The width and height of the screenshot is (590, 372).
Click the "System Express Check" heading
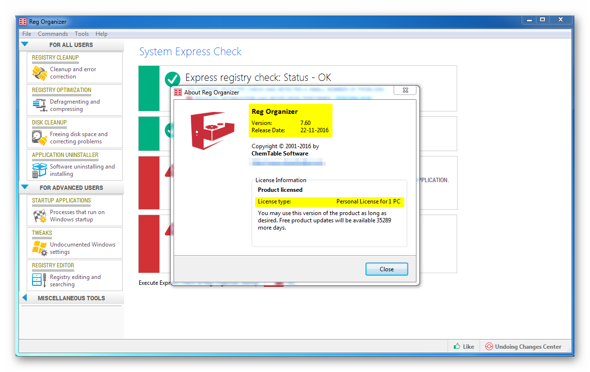point(191,52)
